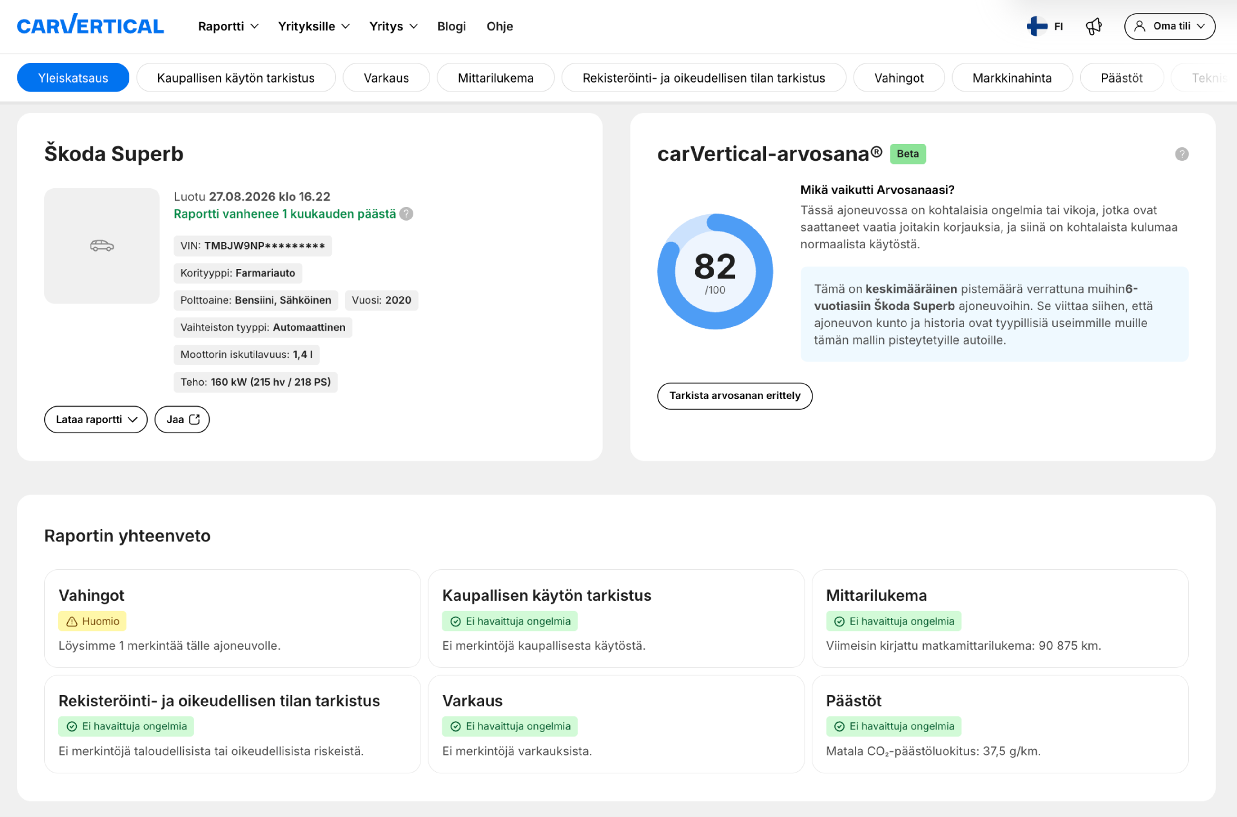Click the Beta badge next to arvosana title
The width and height of the screenshot is (1237, 817).
pyautogui.click(x=907, y=154)
